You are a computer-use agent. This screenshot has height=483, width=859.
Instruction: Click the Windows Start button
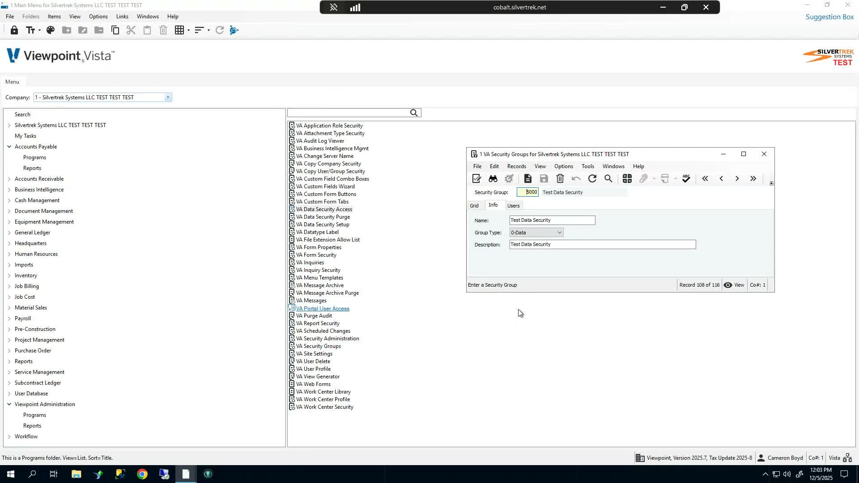point(10,474)
